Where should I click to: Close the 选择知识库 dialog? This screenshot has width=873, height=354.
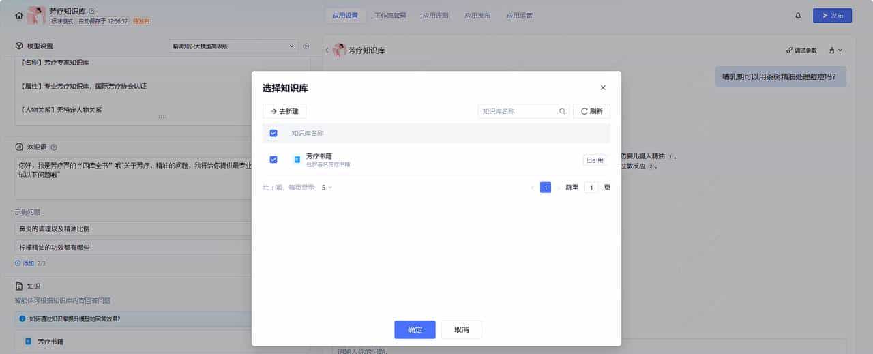point(602,88)
